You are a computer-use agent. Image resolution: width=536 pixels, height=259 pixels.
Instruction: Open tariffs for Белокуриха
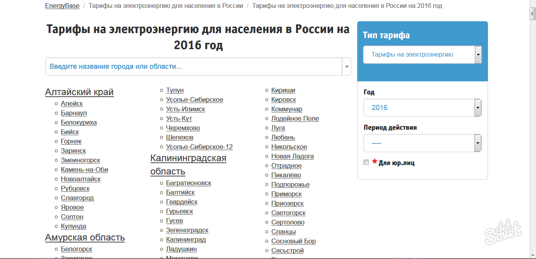79,122
